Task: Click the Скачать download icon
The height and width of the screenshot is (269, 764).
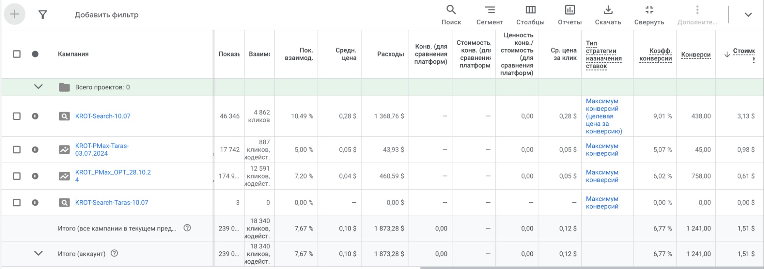Action: click(x=608, y=15)
